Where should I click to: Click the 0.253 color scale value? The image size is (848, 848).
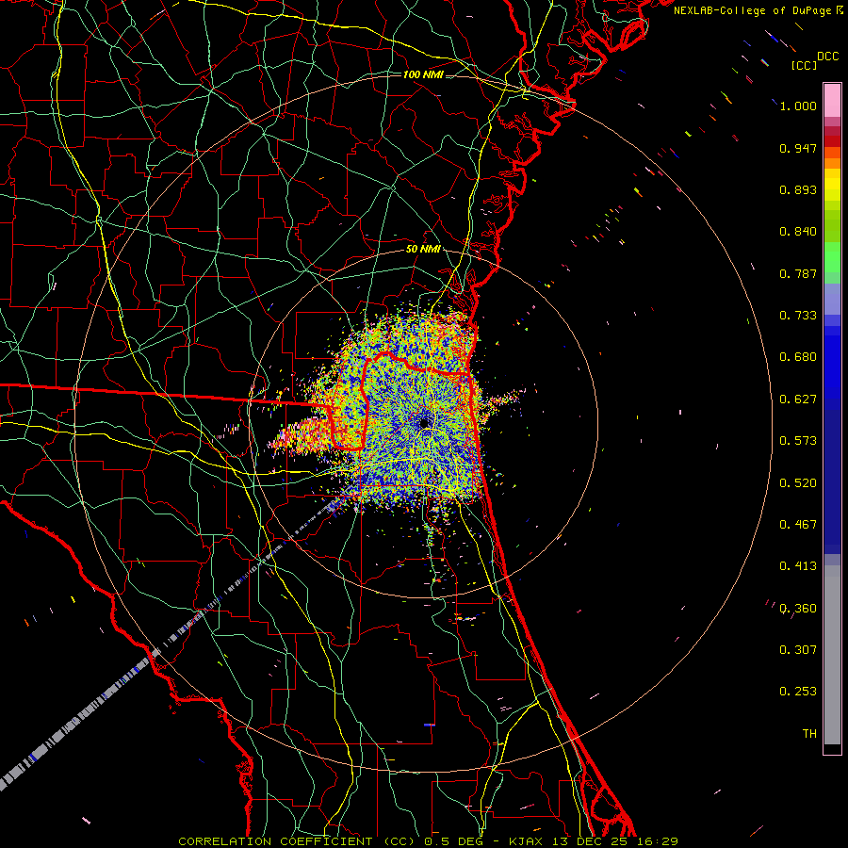pyautogui.click(x=798, y=692)
